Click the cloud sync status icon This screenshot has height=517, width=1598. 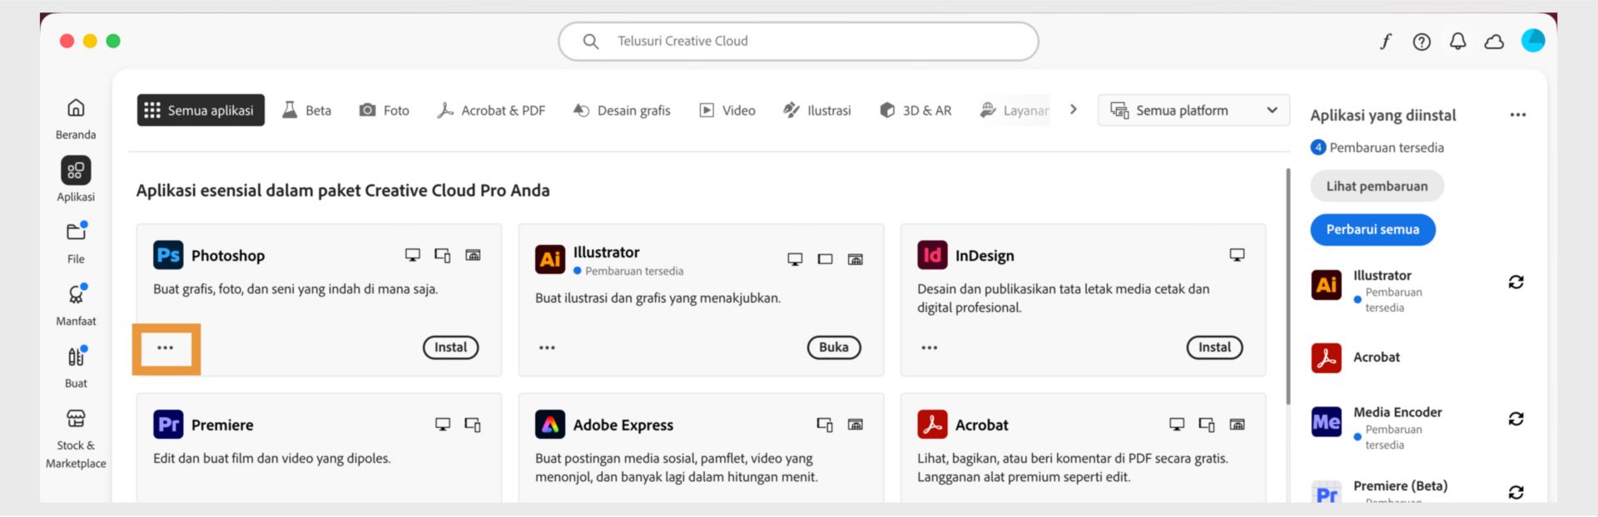1494,42
